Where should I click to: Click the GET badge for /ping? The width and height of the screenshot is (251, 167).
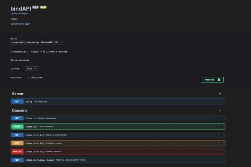tap(18, 102)
